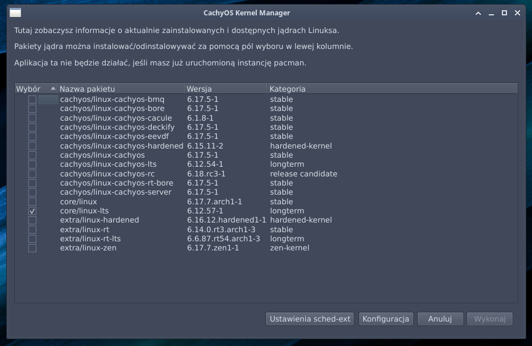Minimize the Kernel Manager window
This screenshot has height=346, width=532.
tap(491, 13)
